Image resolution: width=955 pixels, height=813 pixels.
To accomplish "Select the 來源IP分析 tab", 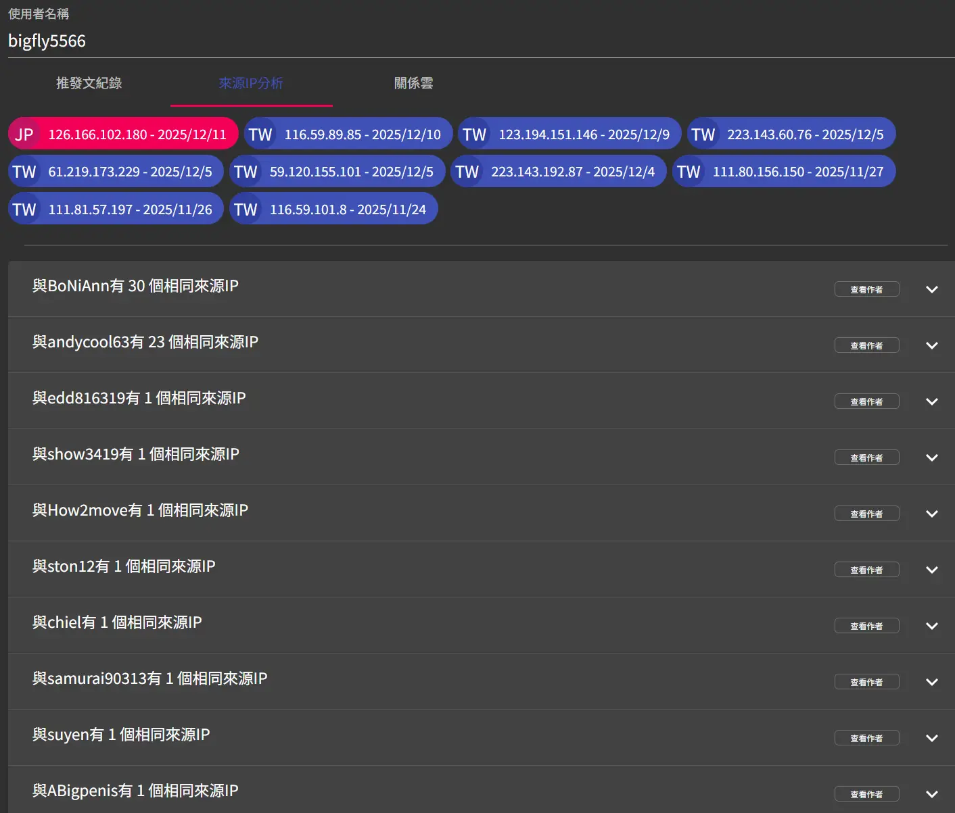I will tap(251, 83).
